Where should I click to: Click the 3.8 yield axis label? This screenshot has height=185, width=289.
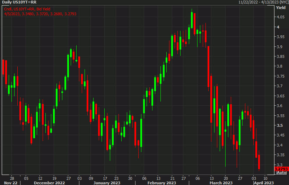coord(280,66)
